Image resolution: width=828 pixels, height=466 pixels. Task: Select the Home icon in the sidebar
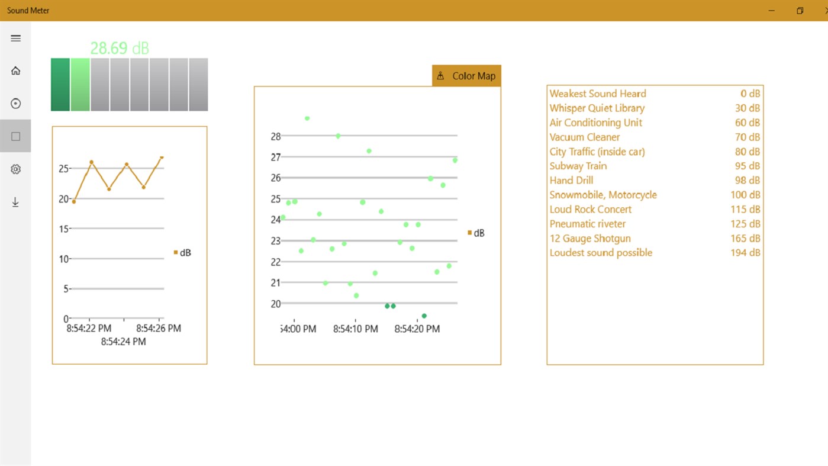point(15,70)
